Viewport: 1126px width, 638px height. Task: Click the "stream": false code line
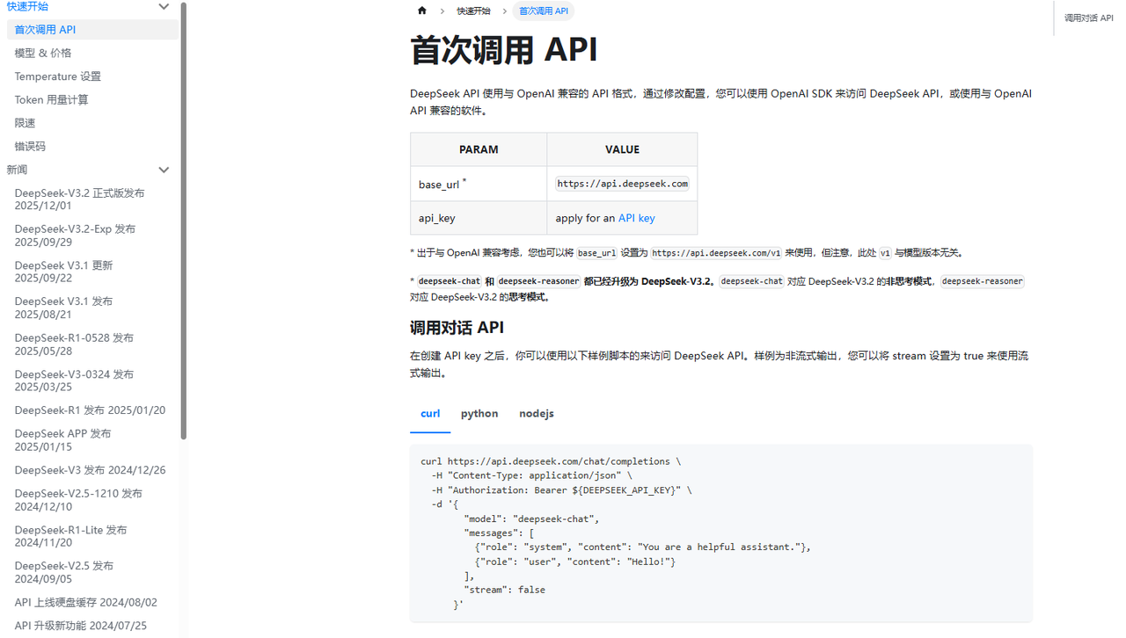(504, 590)
